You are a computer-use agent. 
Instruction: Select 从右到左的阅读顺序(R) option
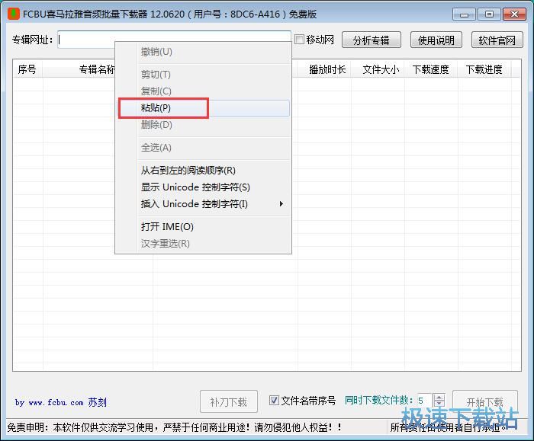[x=204, y=171]
